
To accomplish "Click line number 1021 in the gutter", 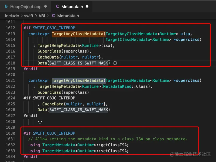I will point(11,80).
